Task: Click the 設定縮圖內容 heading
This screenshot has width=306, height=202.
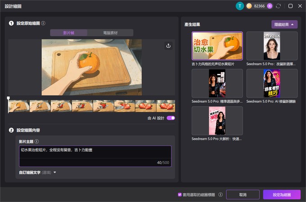Action: click(28, 130)
